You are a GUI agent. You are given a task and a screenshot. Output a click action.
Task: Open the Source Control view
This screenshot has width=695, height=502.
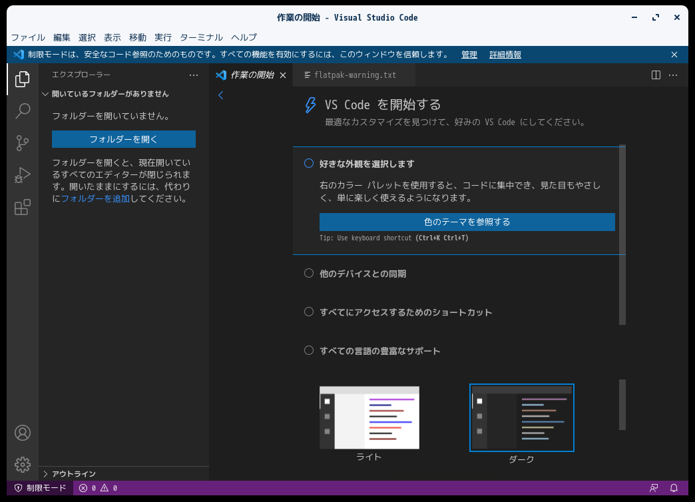22,142
